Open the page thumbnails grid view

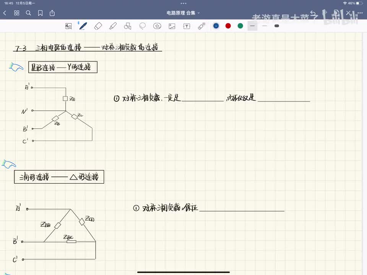(16, 13)
